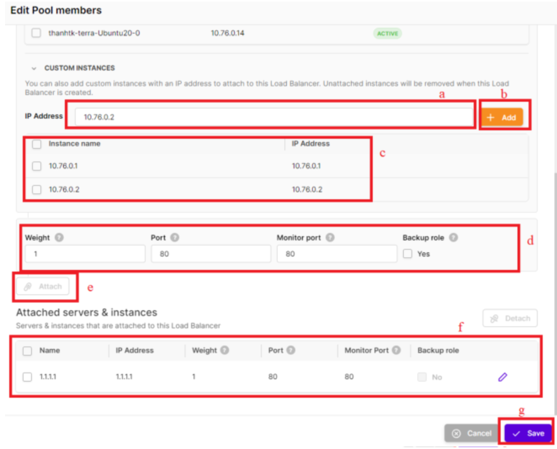Click the help icon beside Monitor port label
The image size is (557, 449).
coord(330,238)
